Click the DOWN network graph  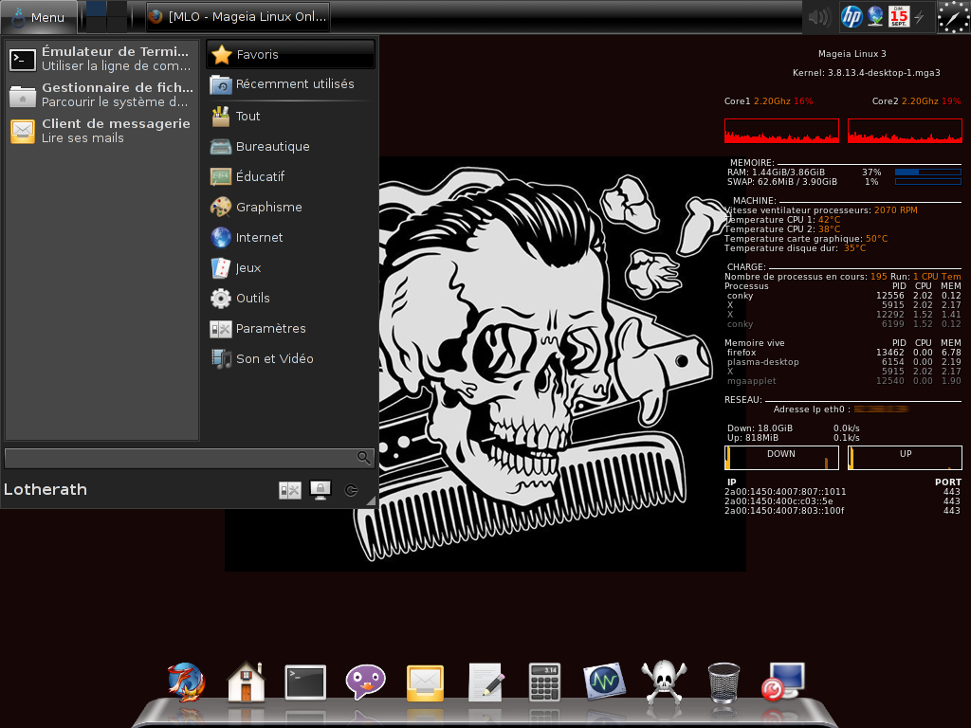[x=781, y=458]
